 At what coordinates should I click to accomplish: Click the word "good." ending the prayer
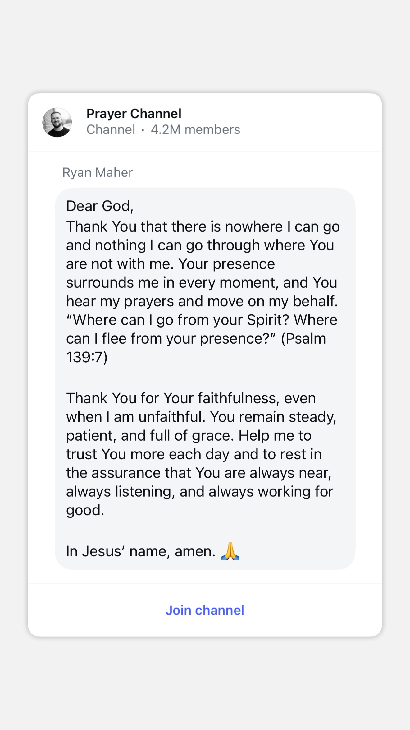click(x=85, y=510)
